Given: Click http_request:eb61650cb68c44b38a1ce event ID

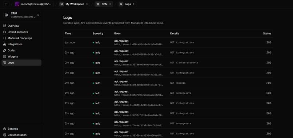Looking at the screenshot, I should (139, 75).
